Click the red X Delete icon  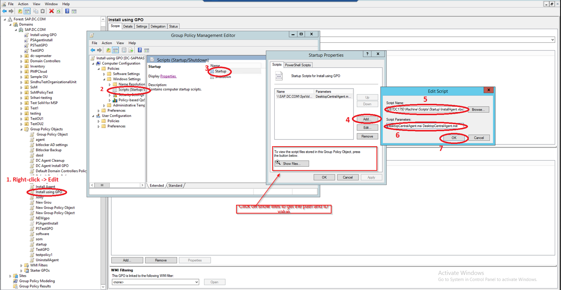pyautogui.click(x=52, y=11)
